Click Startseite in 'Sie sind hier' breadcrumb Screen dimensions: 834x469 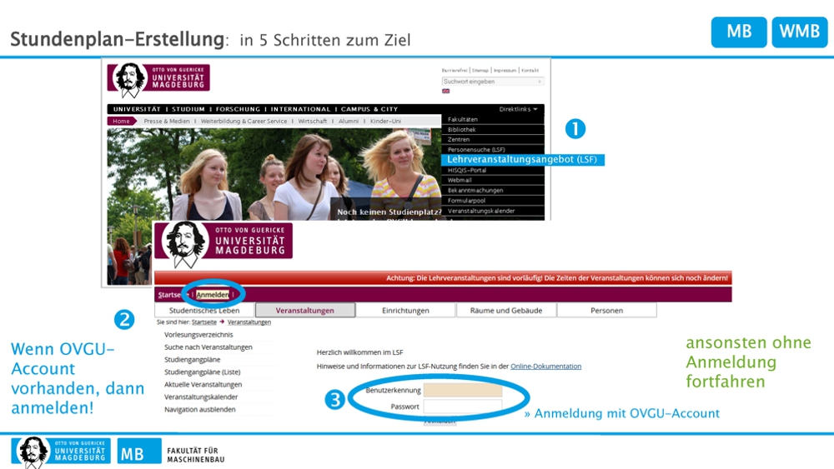(204, 322)
